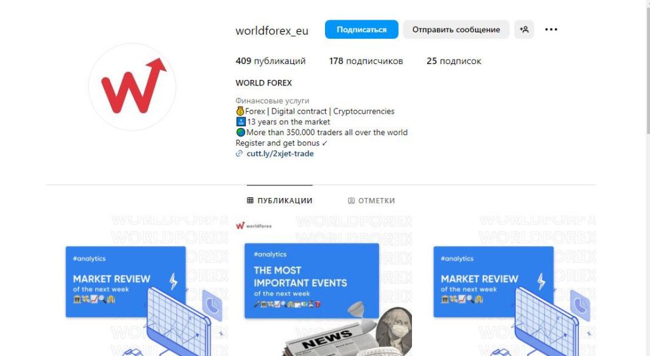The width and height of the screenshot is (650, 356).
Task: Open the cutt.ly/2xjet-trade link
Action: 280,154
